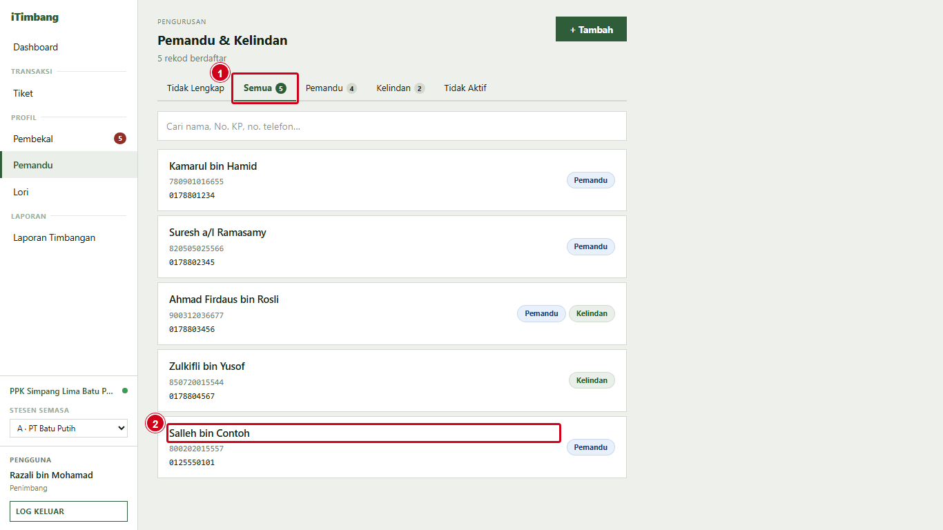
Task: Click phone number 0125550101
Action: 192,462
